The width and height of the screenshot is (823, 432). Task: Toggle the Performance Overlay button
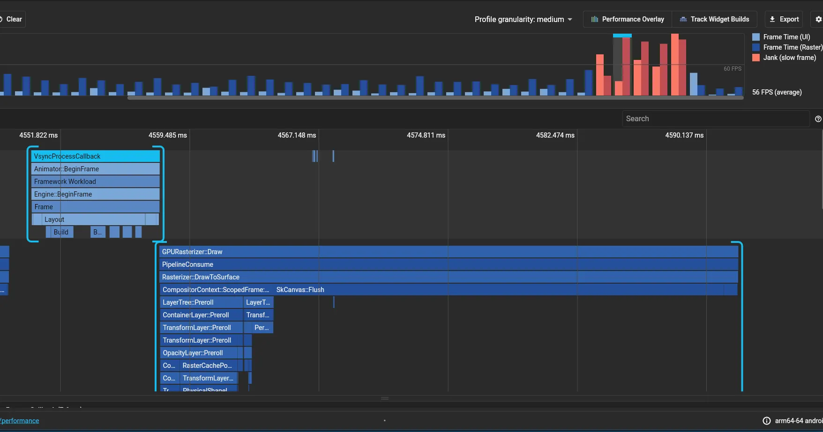628,19
